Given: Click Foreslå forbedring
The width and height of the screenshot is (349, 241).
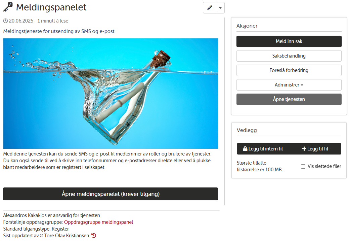Looking at the screenshot, I should (289, 70).
